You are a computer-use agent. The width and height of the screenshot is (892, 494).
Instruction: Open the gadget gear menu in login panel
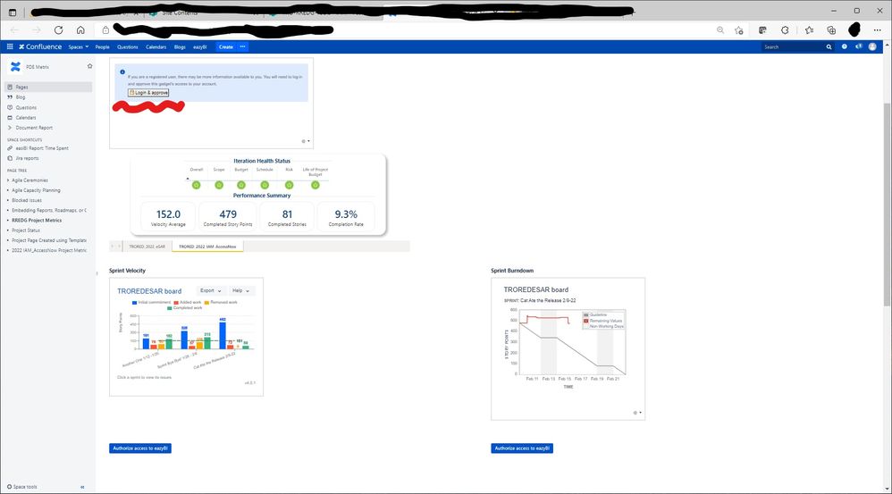[306, 141]
